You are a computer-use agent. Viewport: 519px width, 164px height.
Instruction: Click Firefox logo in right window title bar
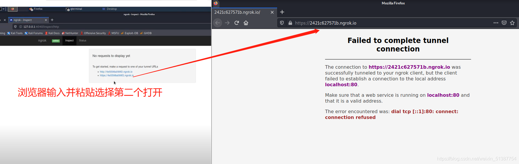point(216,3)
